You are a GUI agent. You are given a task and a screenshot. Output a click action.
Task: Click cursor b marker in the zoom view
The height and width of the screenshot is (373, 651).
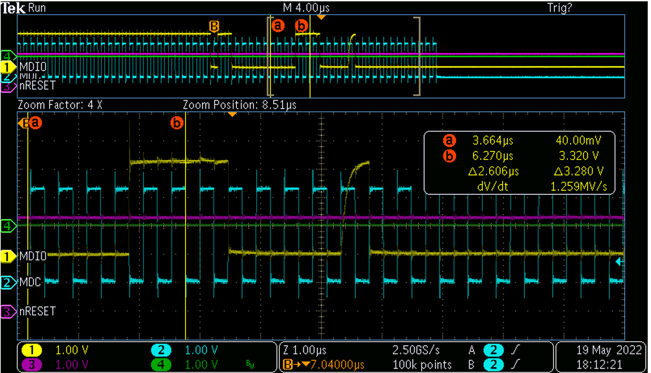pyautogui.click(x=176, y=122)
